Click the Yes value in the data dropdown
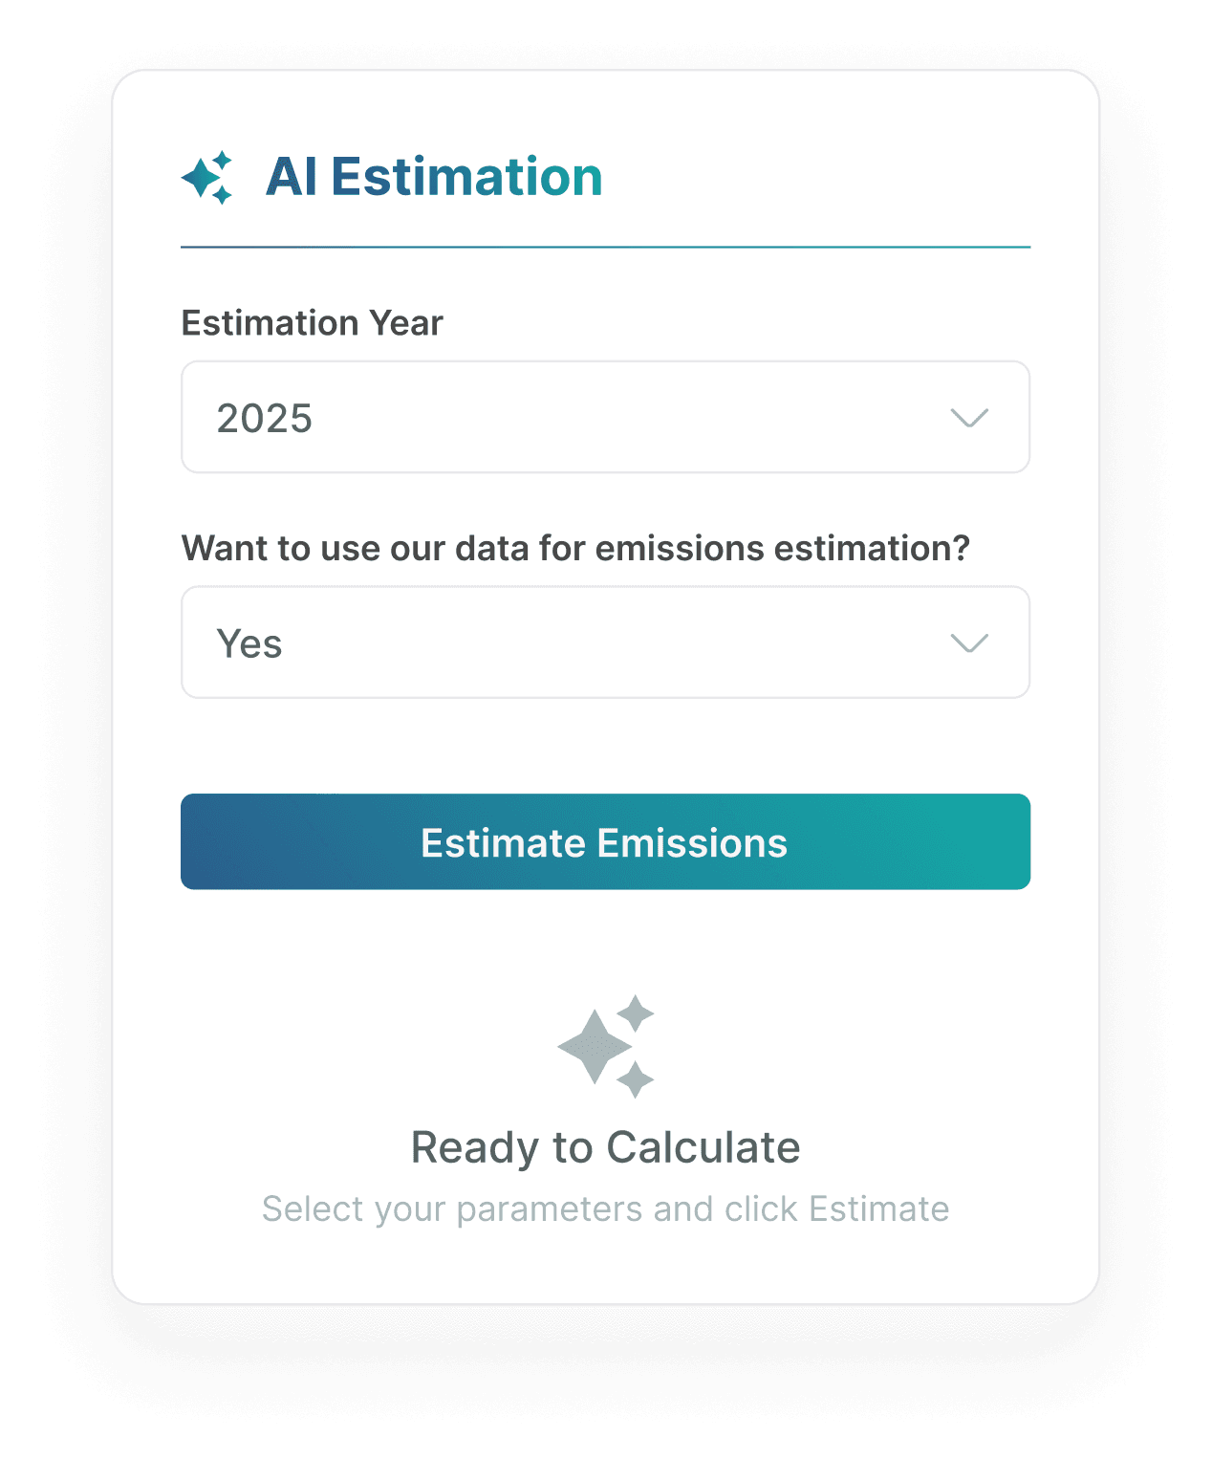The image size is (1212, 1459). (249, 644)
